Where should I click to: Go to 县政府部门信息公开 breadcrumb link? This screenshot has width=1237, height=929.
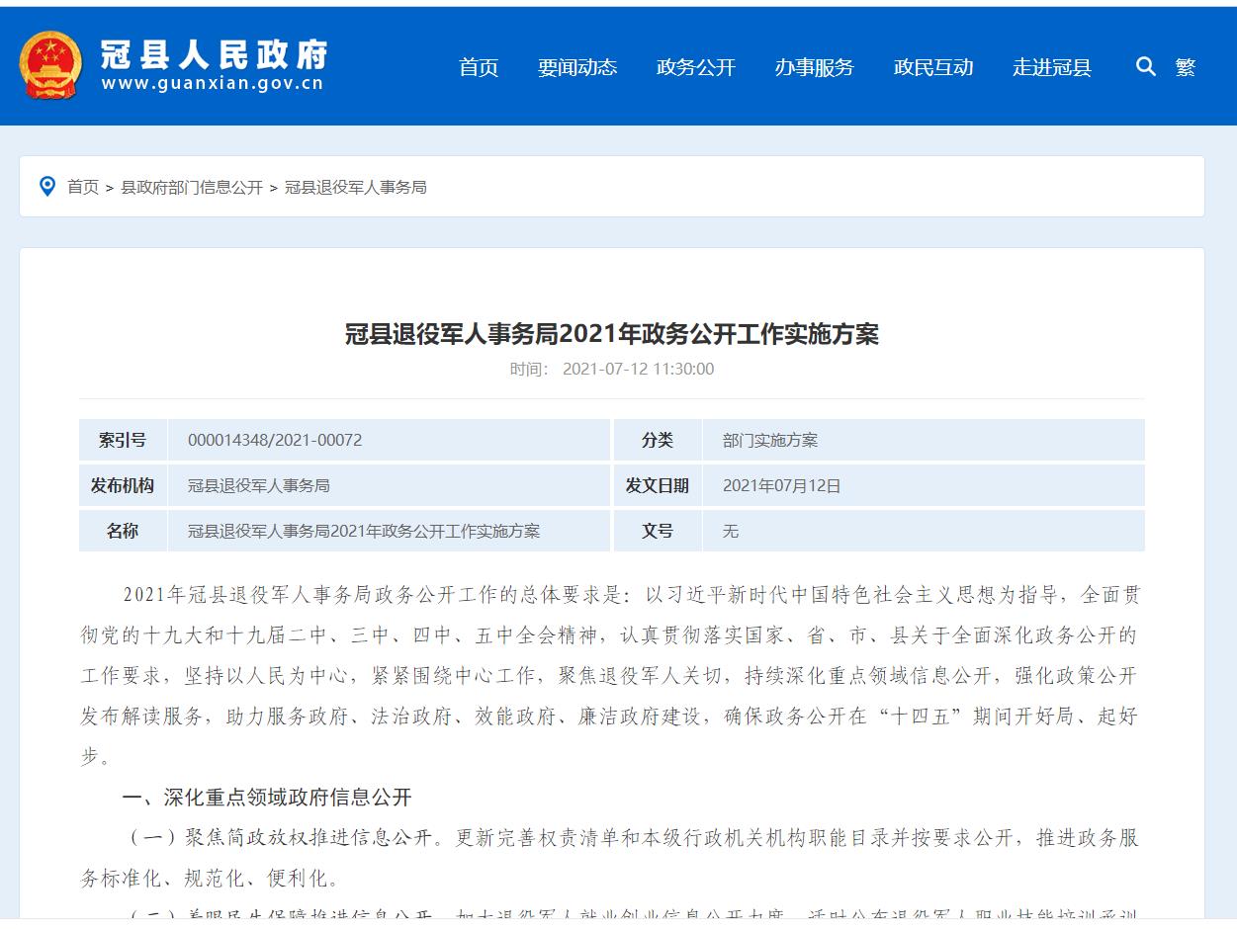[x=192, y=187]
